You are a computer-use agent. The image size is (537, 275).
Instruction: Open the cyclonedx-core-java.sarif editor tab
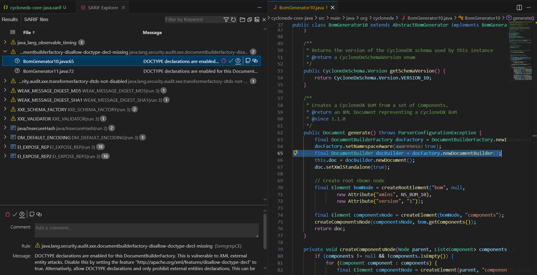coord(35,8)
